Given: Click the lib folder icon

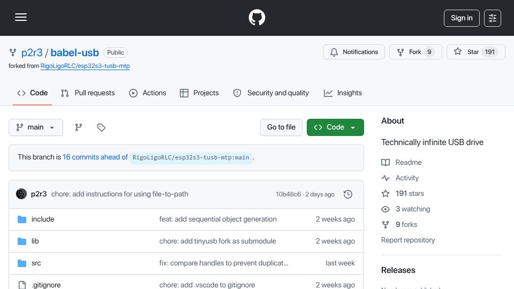Looking at the screenshot, I should 22,241.
